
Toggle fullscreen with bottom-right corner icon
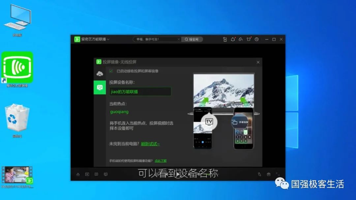coord(278,174)
